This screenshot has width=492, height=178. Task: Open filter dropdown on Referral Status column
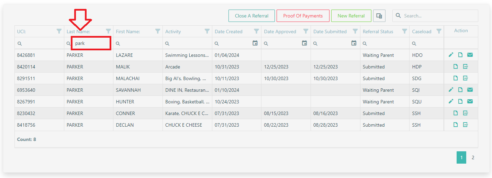click(404, 31)
